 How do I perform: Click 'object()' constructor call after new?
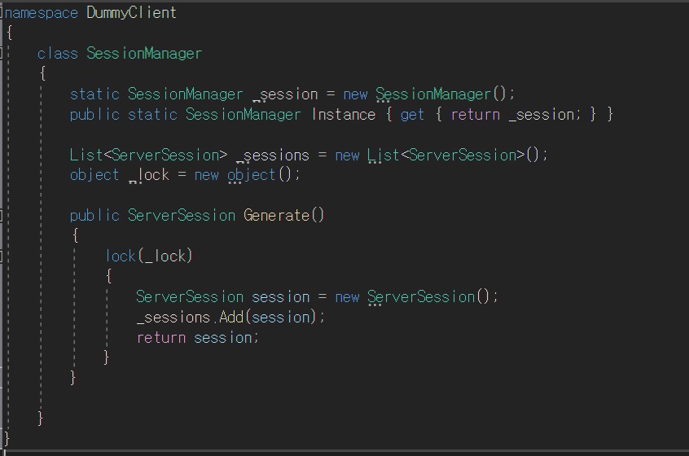[x=259, y=175]
